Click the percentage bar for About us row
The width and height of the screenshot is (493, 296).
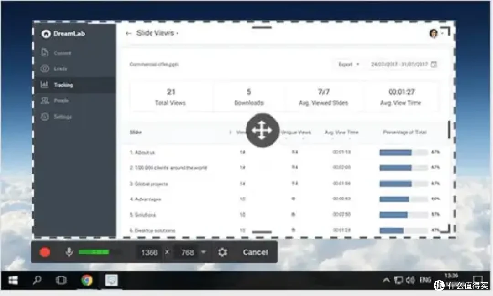(404, 153)
